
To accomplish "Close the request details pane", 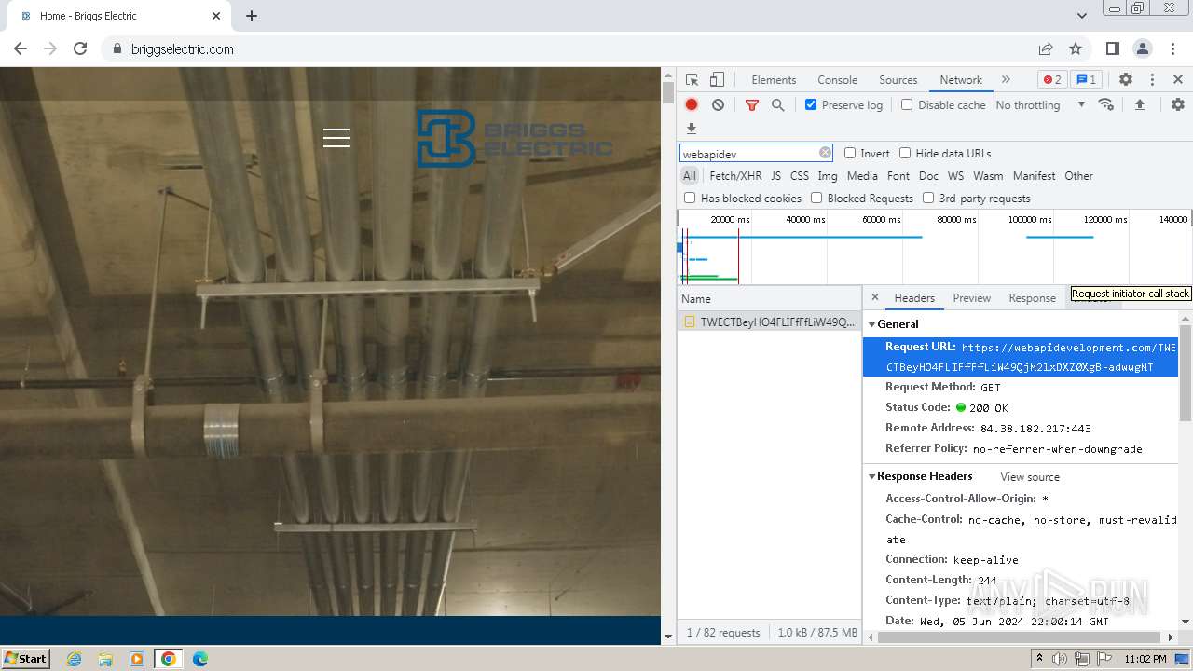I will click(875, 297).
